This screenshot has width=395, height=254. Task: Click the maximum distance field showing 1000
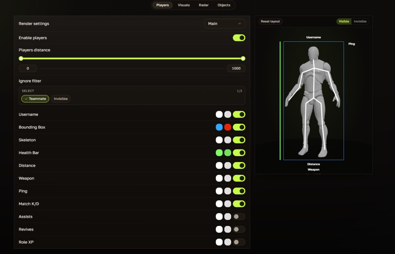click(x=236, y=69)
